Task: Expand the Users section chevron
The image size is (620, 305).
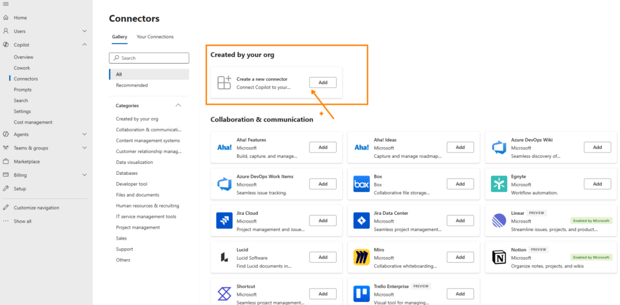Action: click(x=84, y=31)
